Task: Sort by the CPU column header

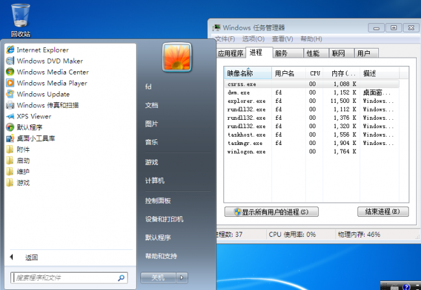Action: tap(314, 73)
